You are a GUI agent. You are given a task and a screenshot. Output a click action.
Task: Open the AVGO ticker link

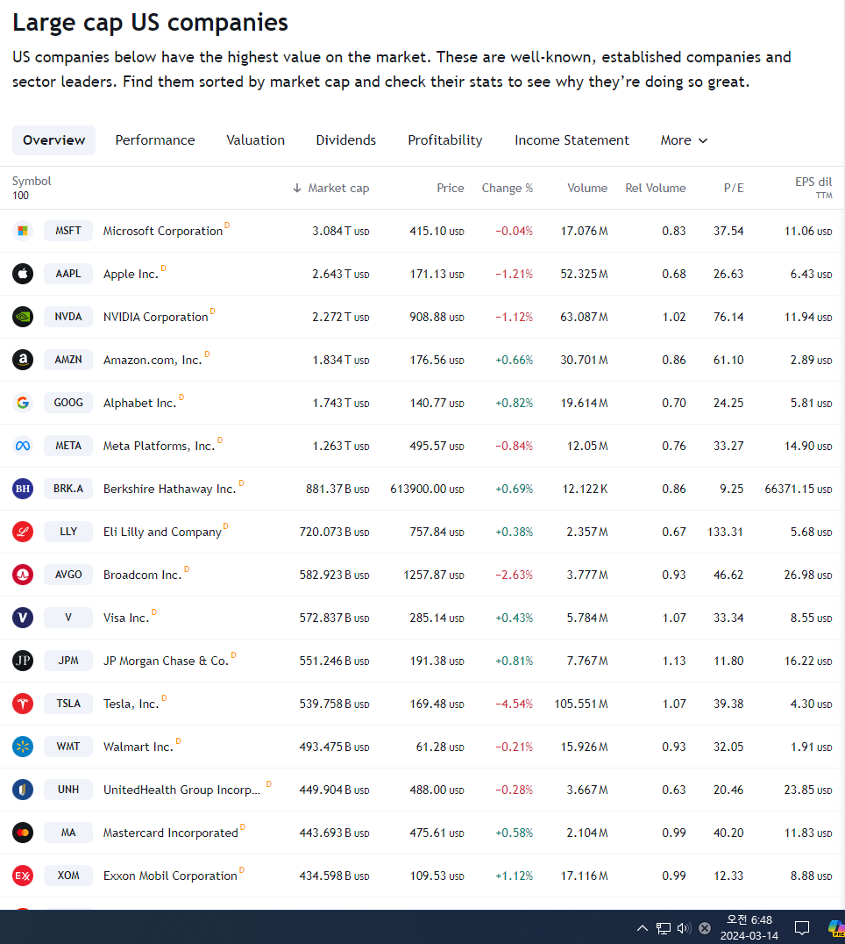(68, 575)
